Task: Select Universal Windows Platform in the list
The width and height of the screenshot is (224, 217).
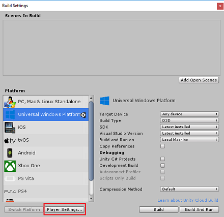Action: (46, 114)
